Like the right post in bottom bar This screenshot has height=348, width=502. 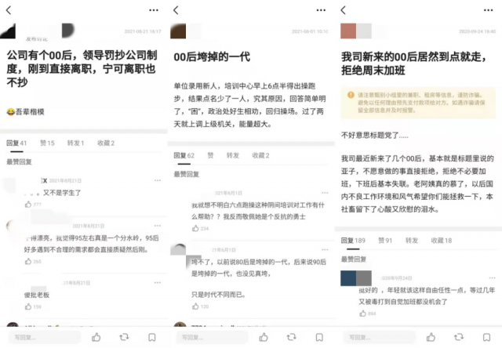(x=431, y=337)
